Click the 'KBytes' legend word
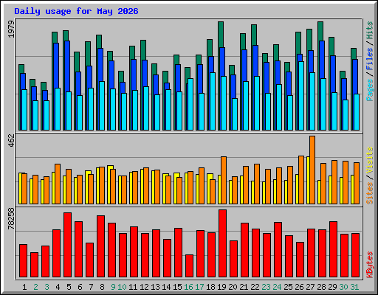Screen dimensions: 378x295 pos(370,265)
